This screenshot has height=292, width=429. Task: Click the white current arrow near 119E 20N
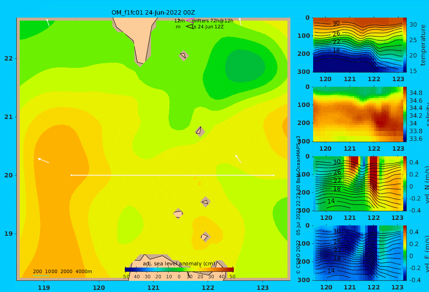click(43, 161)
